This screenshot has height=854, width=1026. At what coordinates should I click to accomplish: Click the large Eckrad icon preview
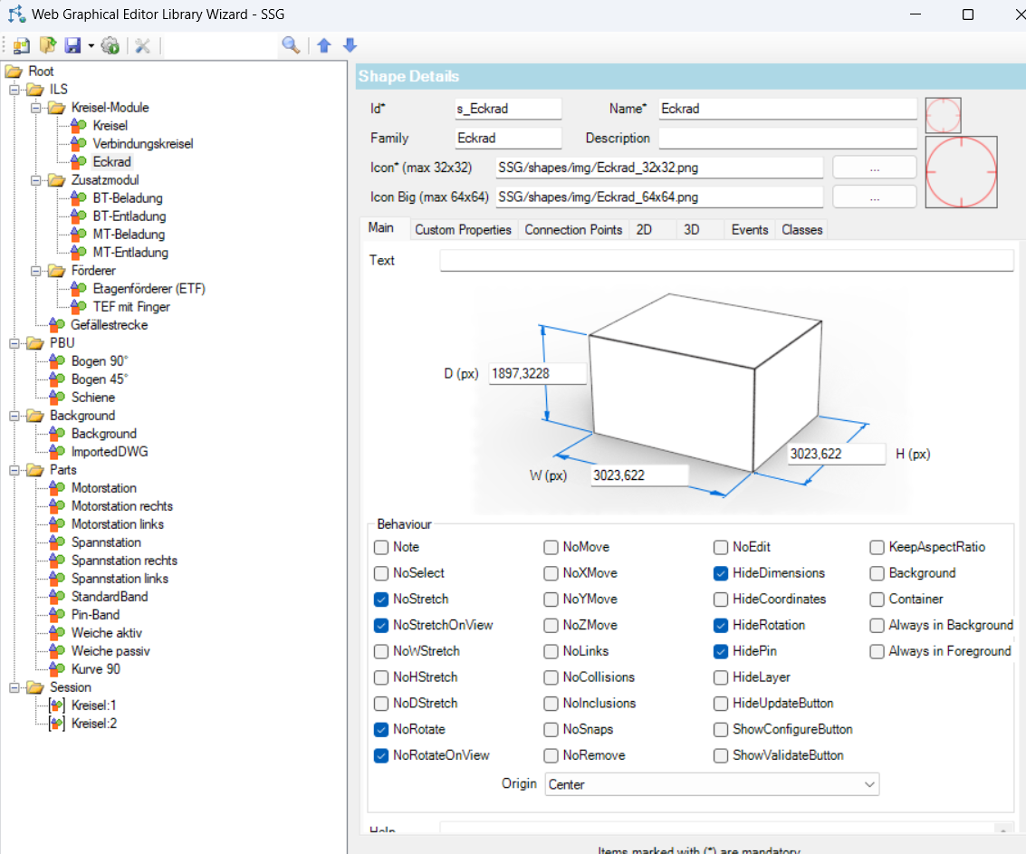(x=961, y=172)
